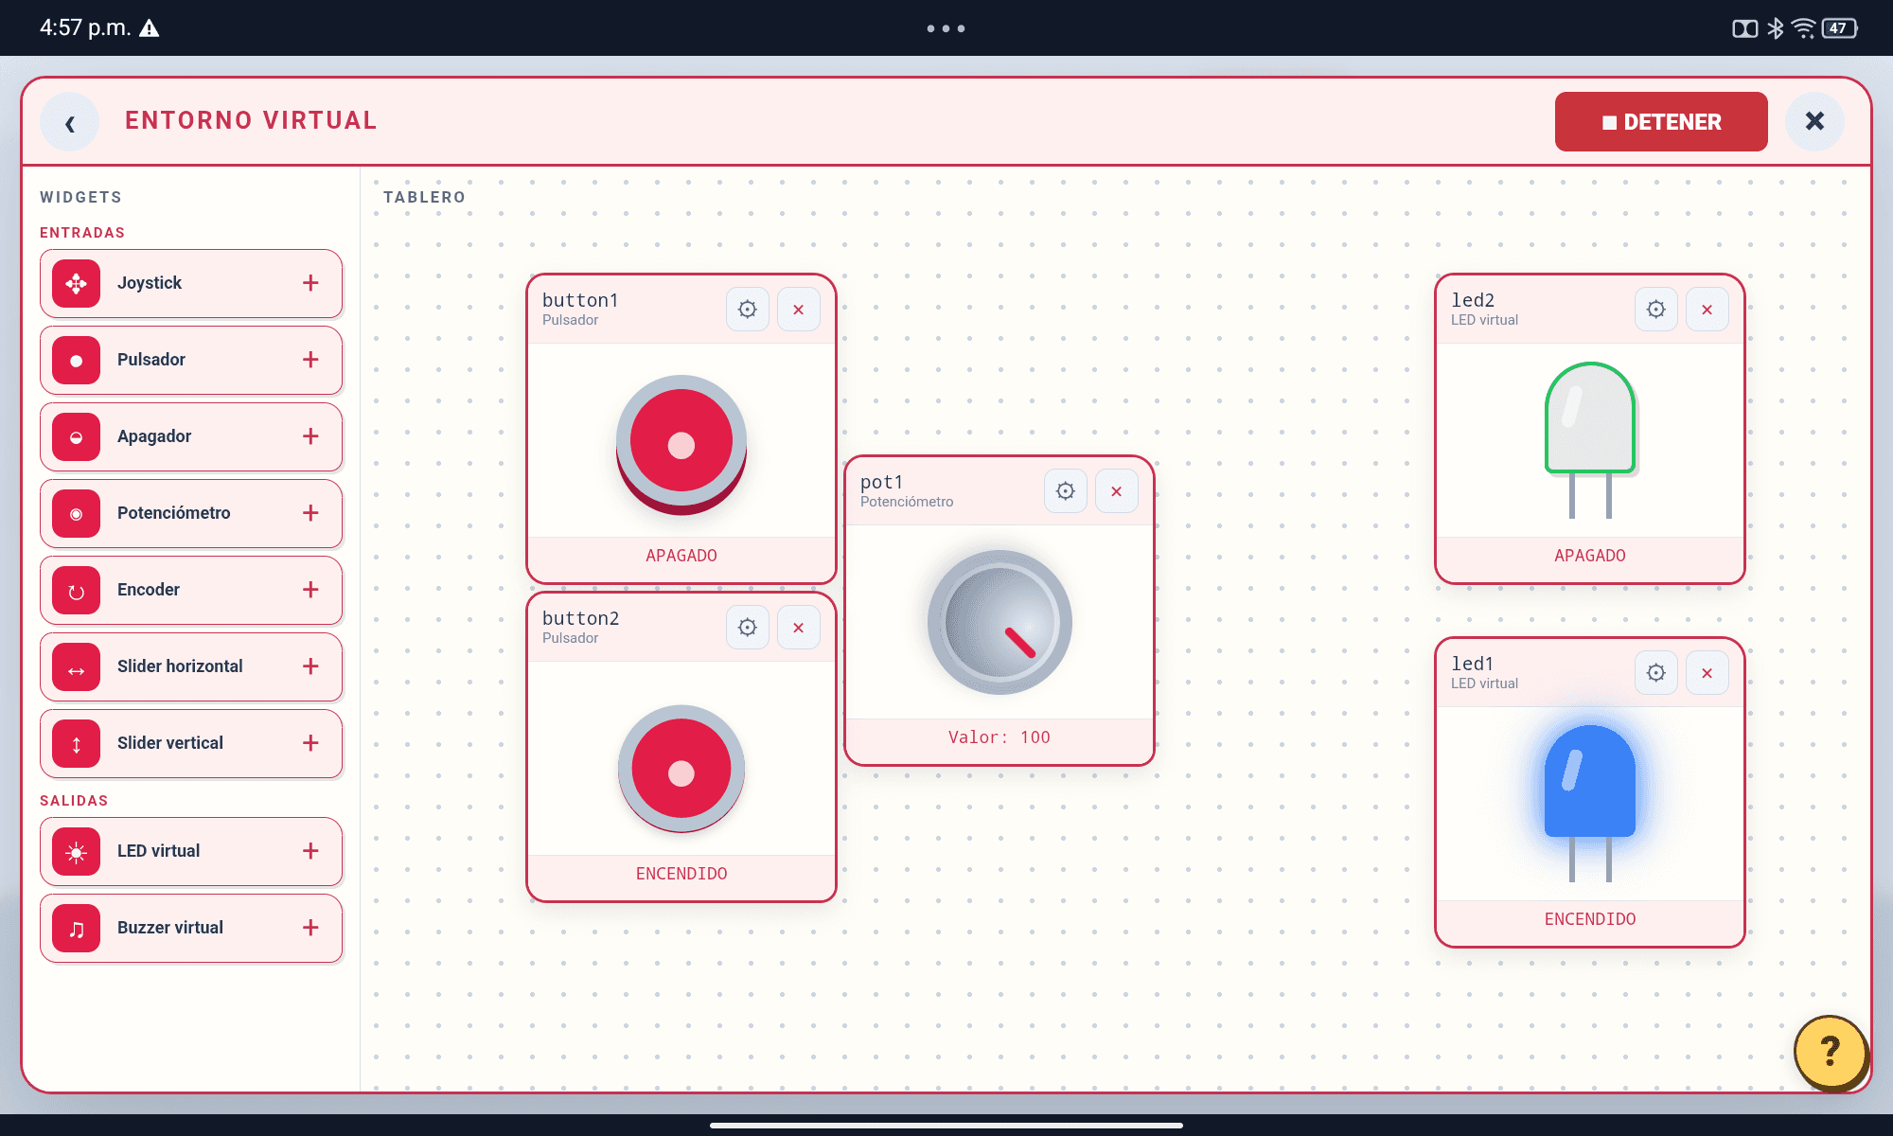1893x1136 pixels.
Task: Add a Joystick widget with its plus icon
Action: (310, 283)
